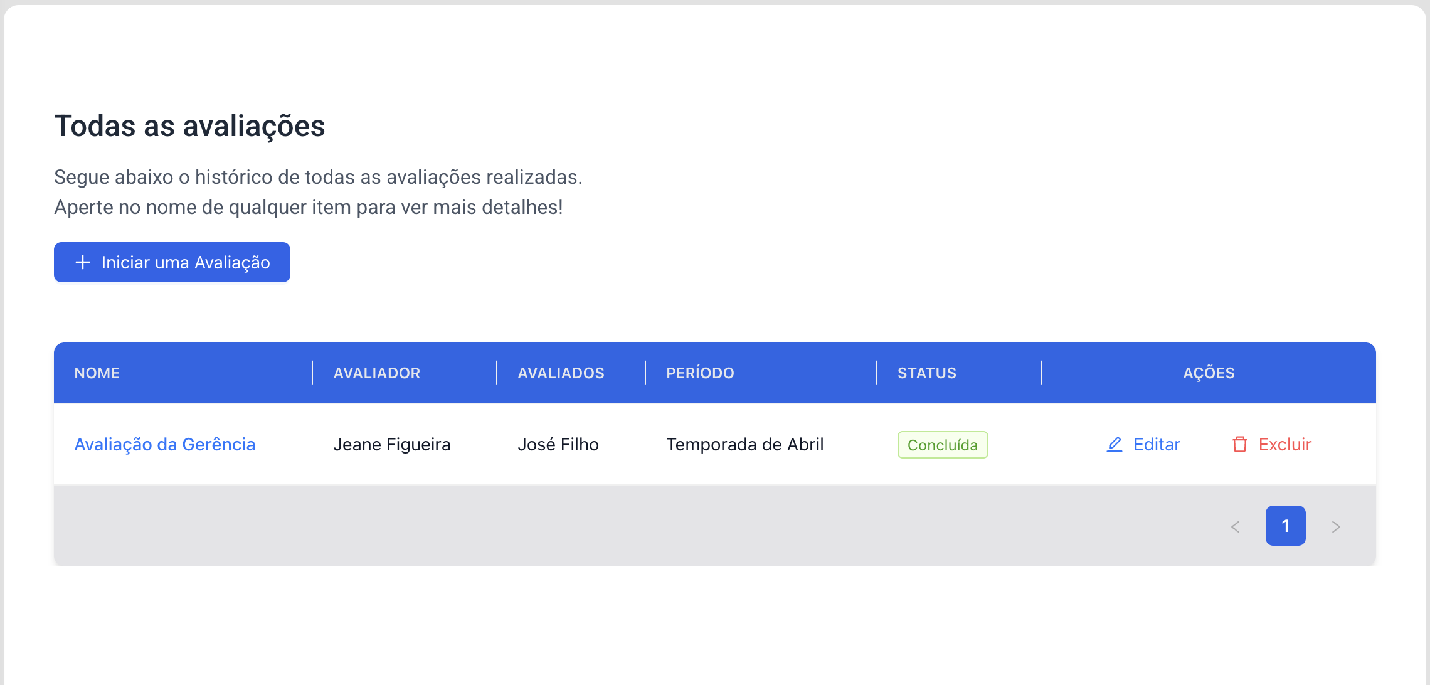Viewport: 1430px width, 685px height.
Task: Edit the evaluation via Editar
Action: coord(1143,445)
